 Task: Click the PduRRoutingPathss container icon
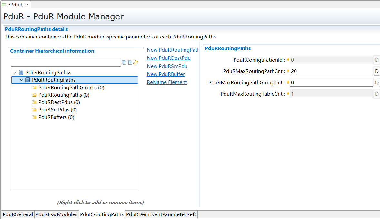click(x=21, y=72)
